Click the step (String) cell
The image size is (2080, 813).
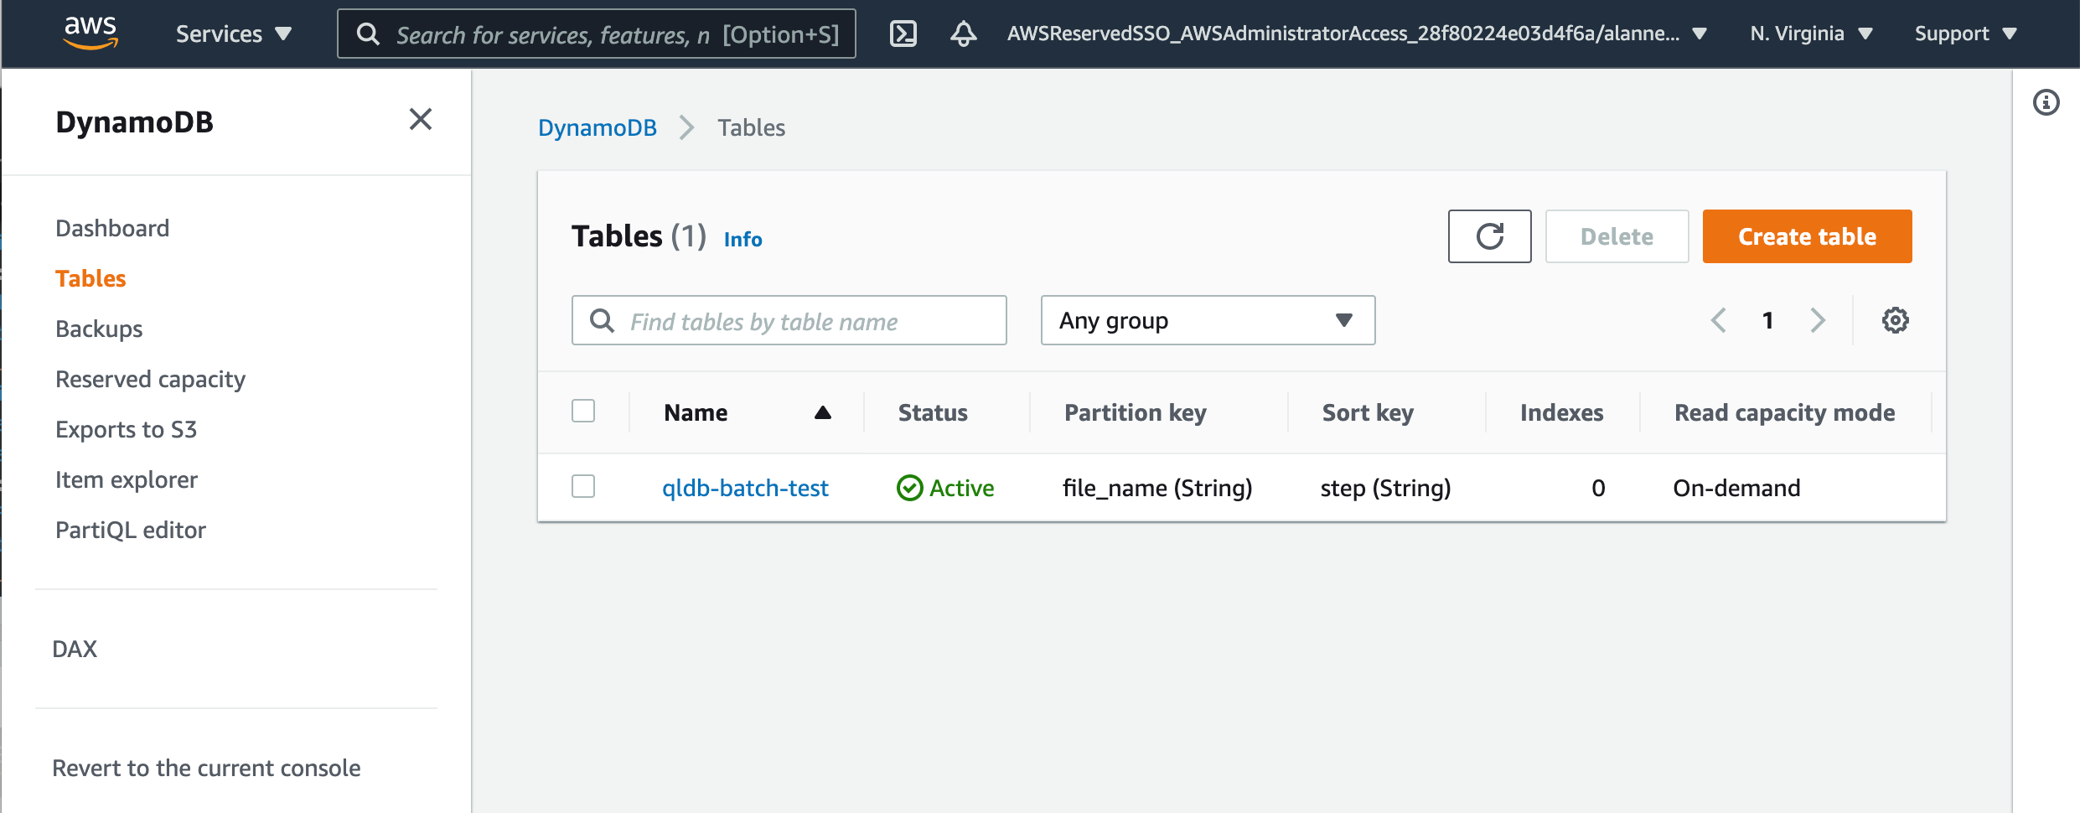tap(1385, 488)
